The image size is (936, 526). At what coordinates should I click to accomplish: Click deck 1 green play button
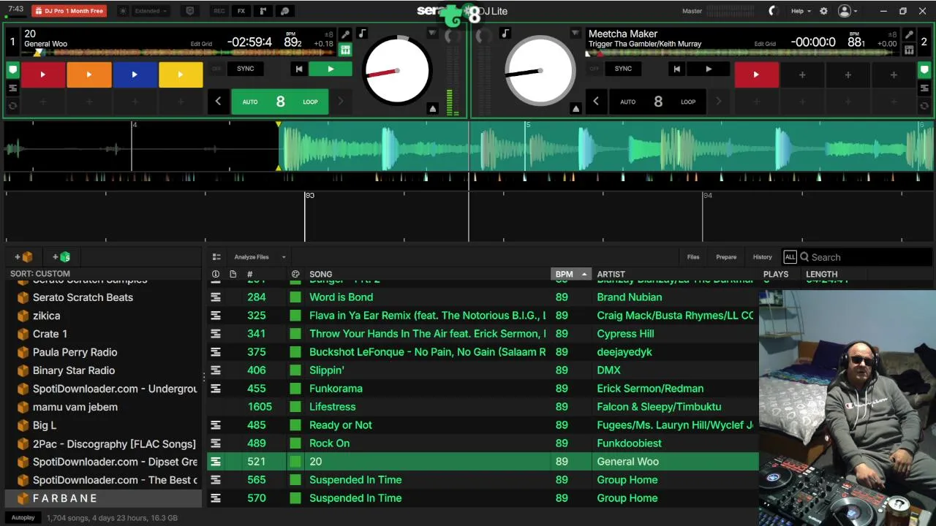331,69
